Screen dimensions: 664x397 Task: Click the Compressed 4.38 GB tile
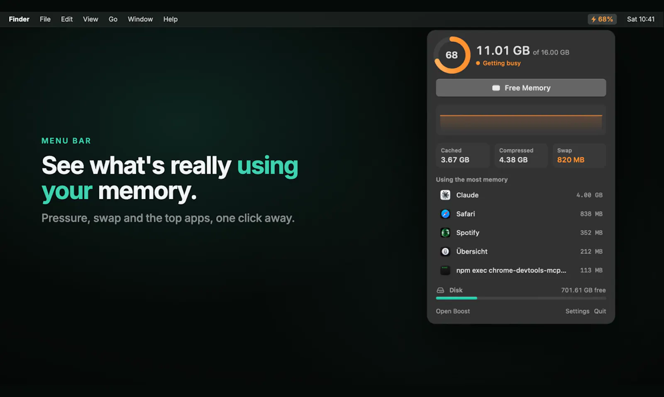click(x=521, y=156)
